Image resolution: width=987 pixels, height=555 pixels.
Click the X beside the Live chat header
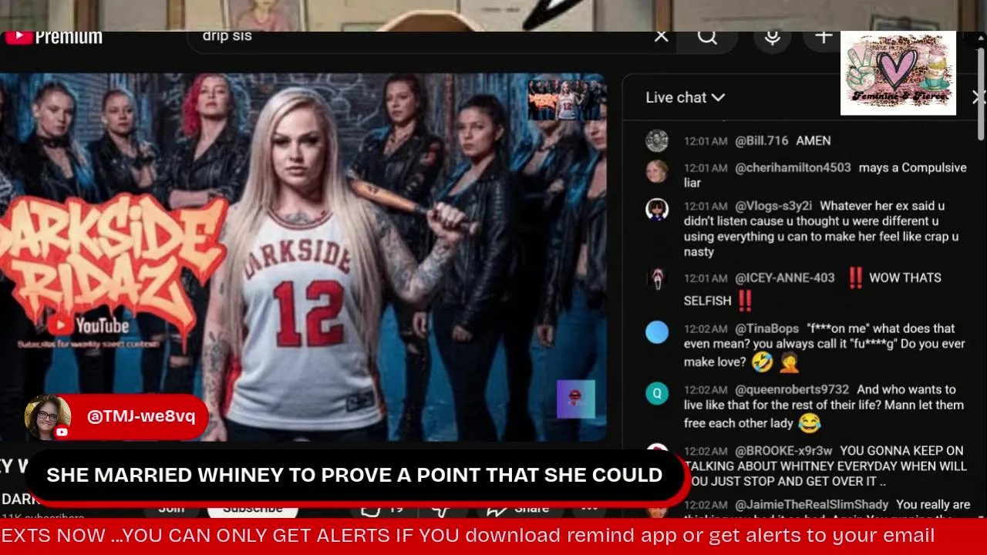click(978, 97)
